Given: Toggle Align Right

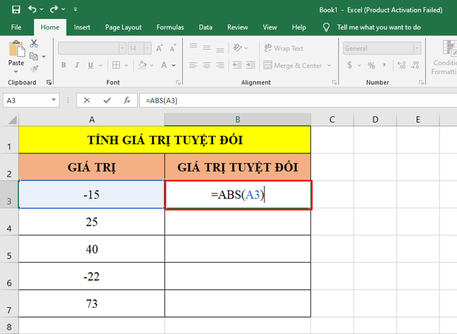Looking at the screenshot, I should [220, 65].
